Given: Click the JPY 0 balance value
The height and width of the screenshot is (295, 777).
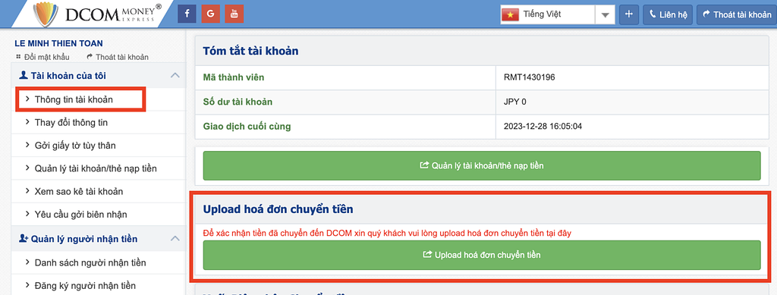Looking at the screenshot, I should (515, 102).
